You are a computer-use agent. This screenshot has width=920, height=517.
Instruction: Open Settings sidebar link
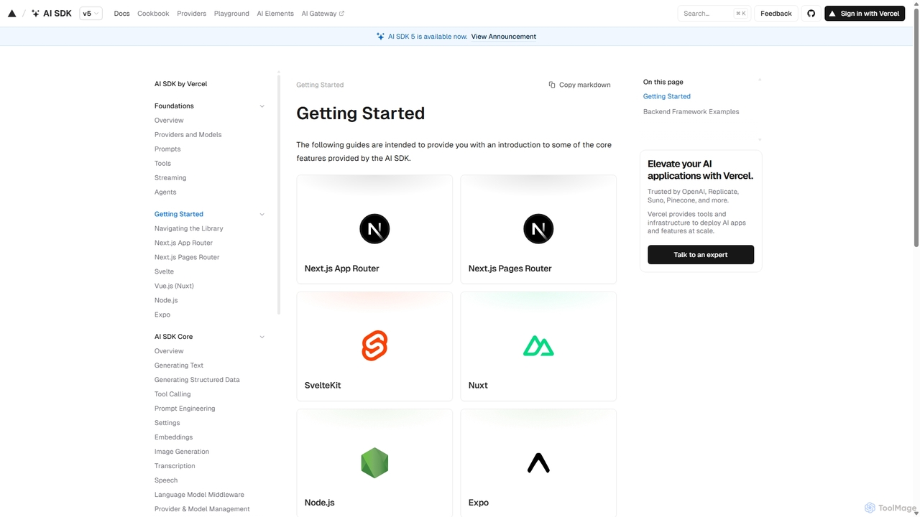pos(167,423)
